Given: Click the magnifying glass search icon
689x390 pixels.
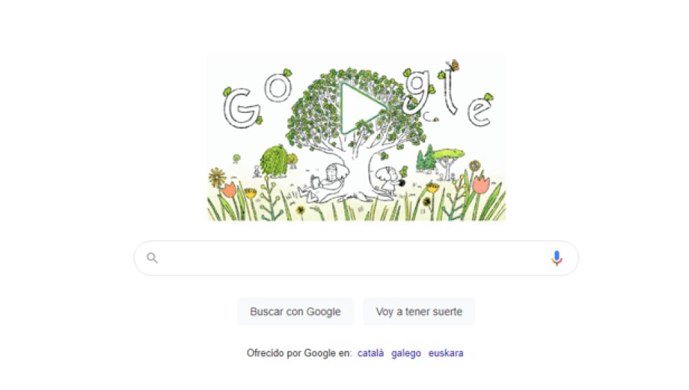Looking at the screenshot, I should (x=152, y=258).
